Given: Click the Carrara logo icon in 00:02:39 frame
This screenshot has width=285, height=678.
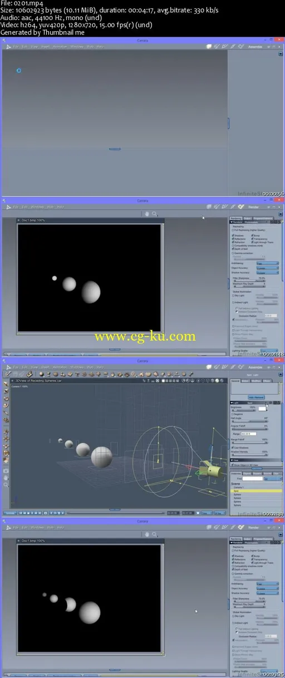Looking at the screenshot, I should click(8, 367).
